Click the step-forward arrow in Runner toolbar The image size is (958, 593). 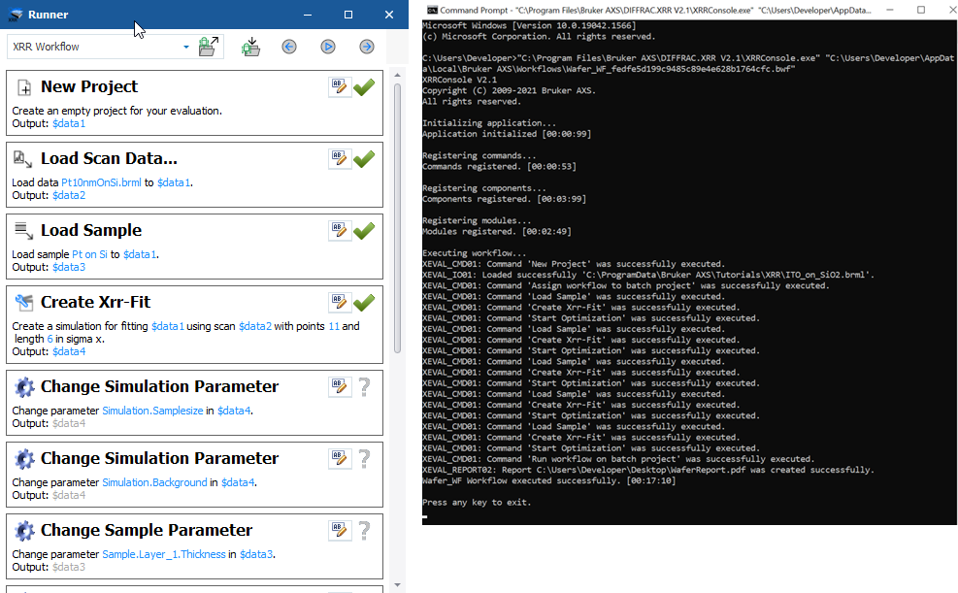367,47
